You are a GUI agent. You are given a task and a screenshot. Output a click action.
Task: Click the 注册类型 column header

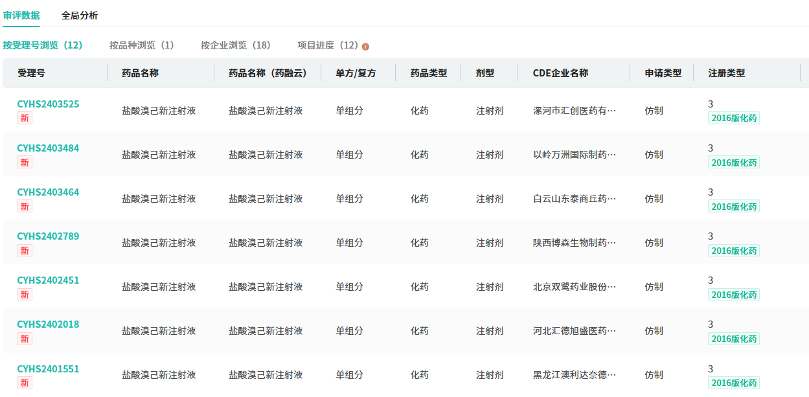(x=727, y=73)
